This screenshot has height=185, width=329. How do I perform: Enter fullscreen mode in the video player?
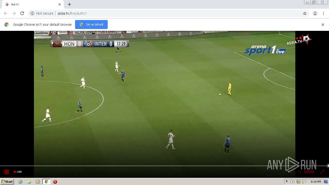point(322,172)
